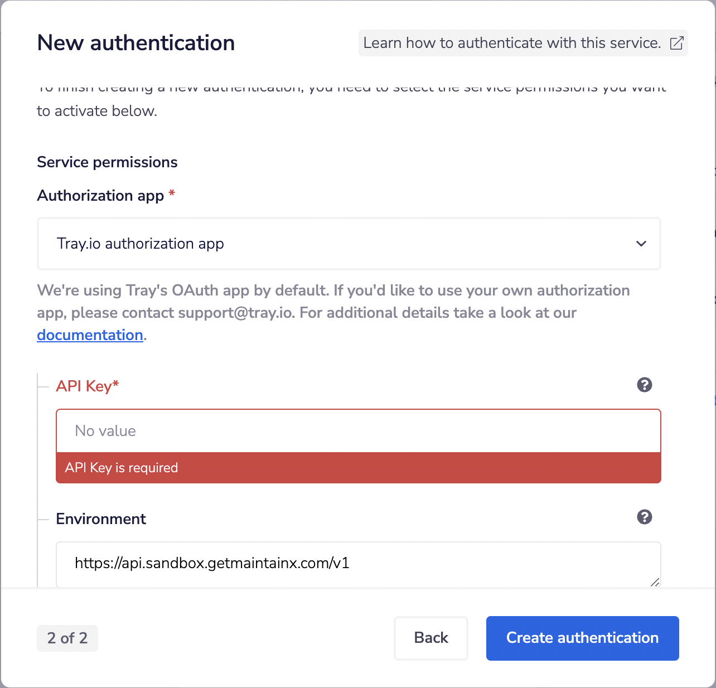Click inside the API Key input field
The width and height of the screenshot is (716, 688).
(x=358, y=430)
